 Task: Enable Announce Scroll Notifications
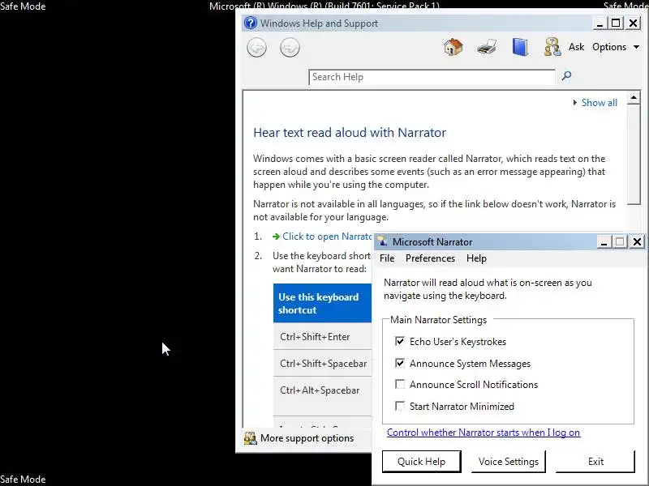pyautogui.click(x=400, y=384)
